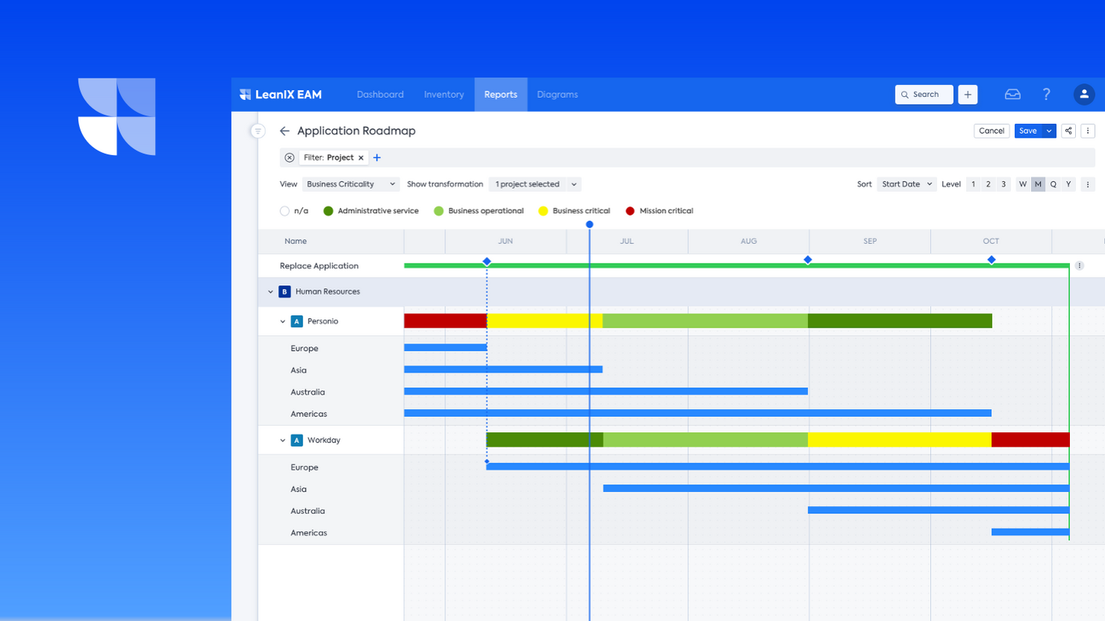Switch to the Diagrams tab
The image size is (1105, 621).
point(557,95)
